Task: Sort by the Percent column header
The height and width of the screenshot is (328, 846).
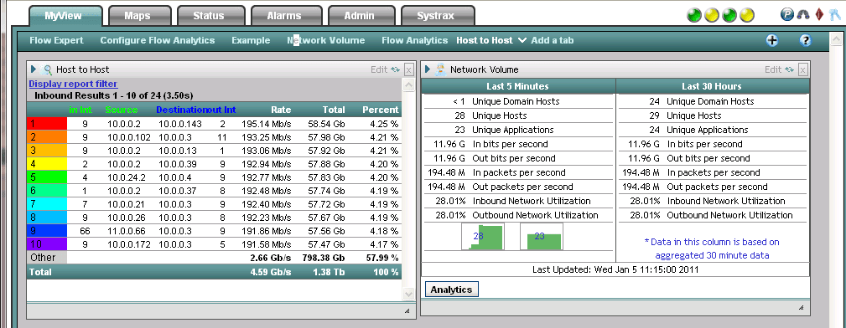Action: [381, 110]
